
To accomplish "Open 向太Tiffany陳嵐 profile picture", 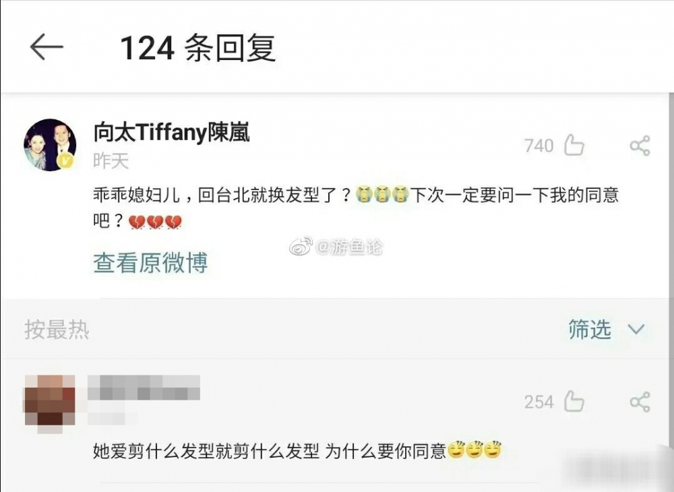I will click(x=50, y=145).
